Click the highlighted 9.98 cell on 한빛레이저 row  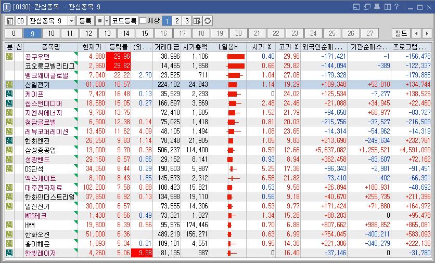pos(142,253)
